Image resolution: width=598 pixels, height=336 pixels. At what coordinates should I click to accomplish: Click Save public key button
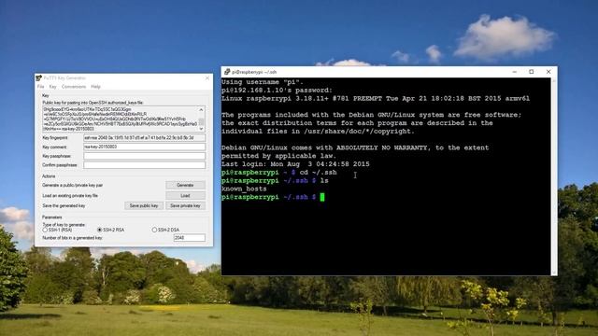point(144,205)
